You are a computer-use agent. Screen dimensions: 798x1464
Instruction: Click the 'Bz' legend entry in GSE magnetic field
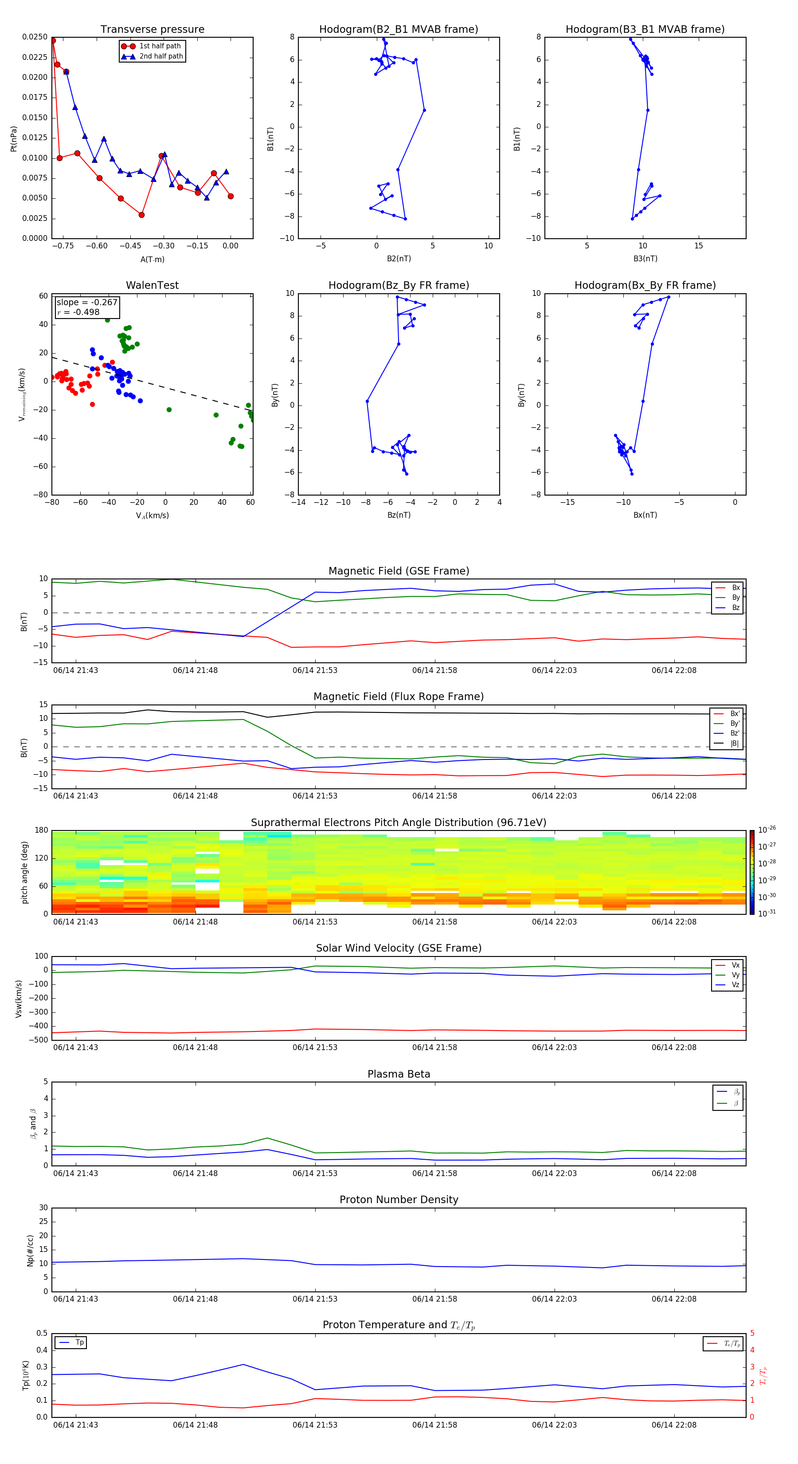pyautogui.click(x=728, y=607)
